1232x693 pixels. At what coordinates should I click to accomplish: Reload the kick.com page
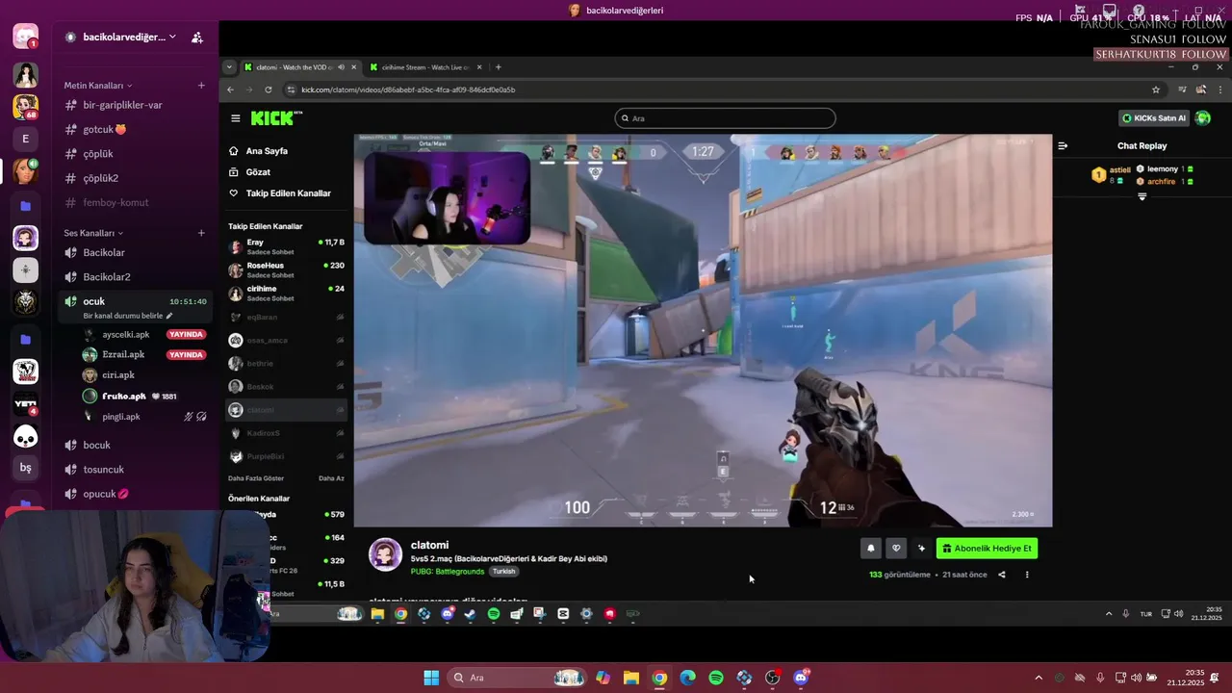(x=268, y=90)
